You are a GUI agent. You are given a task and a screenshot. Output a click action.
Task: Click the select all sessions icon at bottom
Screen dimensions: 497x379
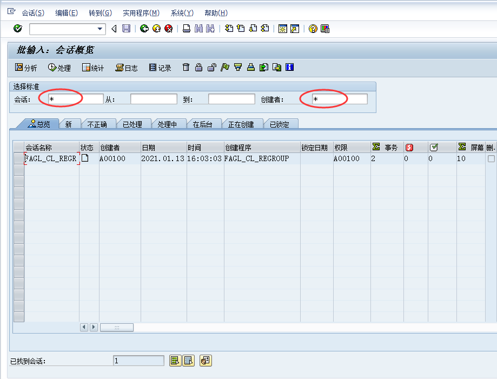pos(175,360)
